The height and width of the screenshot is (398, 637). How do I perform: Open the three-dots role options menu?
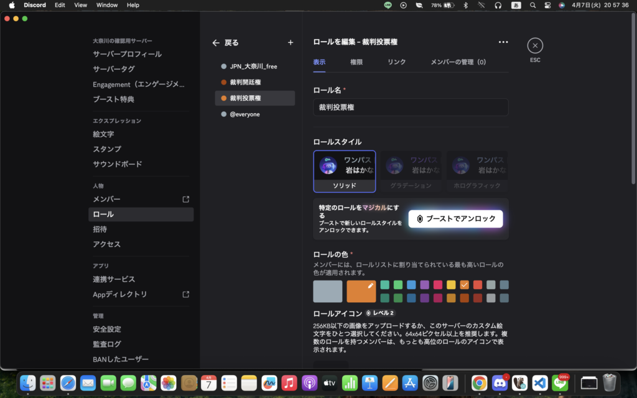click(503, 42)
